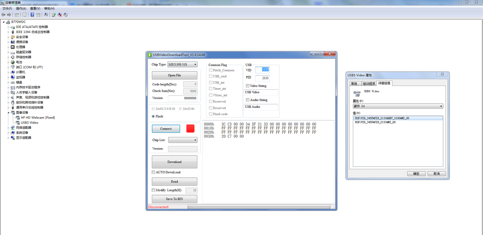This screenshot has height=235, width=483.
Task: Select the IDE ATA/ATAPI 控制器 icon
Action: 13,27
